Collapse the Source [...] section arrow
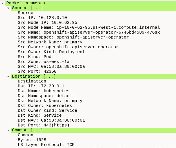 tap(8, 8)
